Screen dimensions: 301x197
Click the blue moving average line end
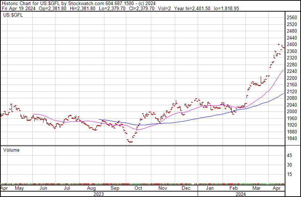[284, 94]
